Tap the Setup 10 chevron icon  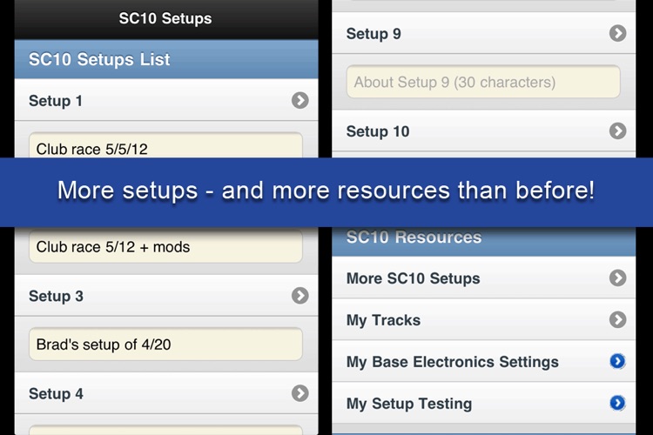(x=618, y=131)
